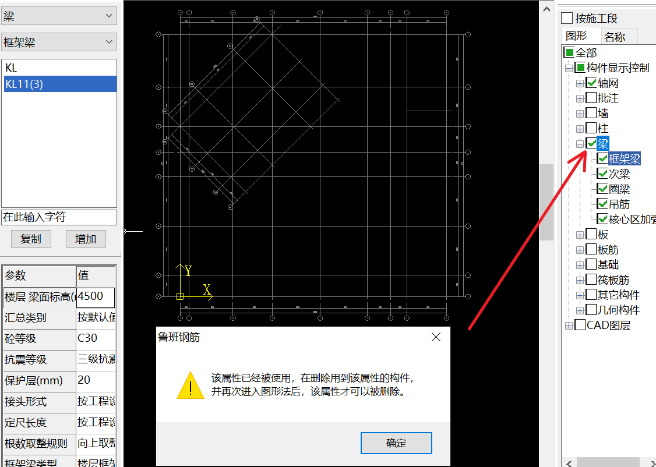This screenshot has width=656, height=467.
Task: Expand the 板筋 tree node
Action: pyautogui.click(x=580, y=250)
